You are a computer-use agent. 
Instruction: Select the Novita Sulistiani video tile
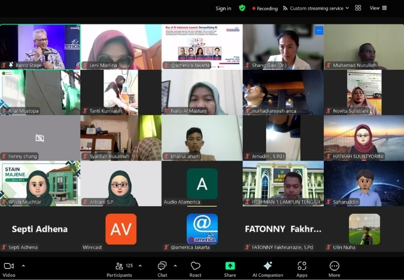coord(364,93)
